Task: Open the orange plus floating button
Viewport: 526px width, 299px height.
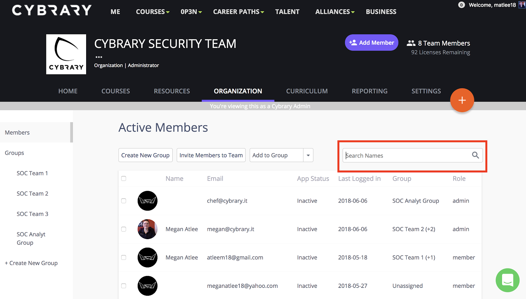Action: pos(462,100)
